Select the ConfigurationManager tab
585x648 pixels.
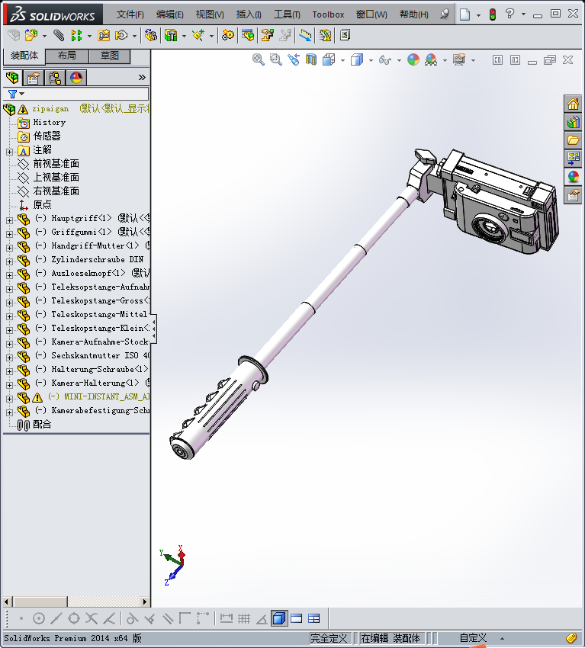(x=55, y=77)
